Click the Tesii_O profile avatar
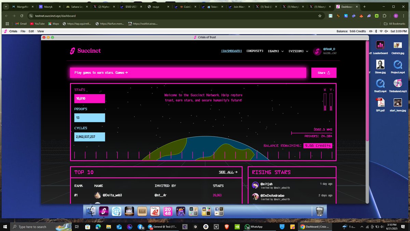The image size is (410, 231). pyautogui.click(x=317, y=51)
